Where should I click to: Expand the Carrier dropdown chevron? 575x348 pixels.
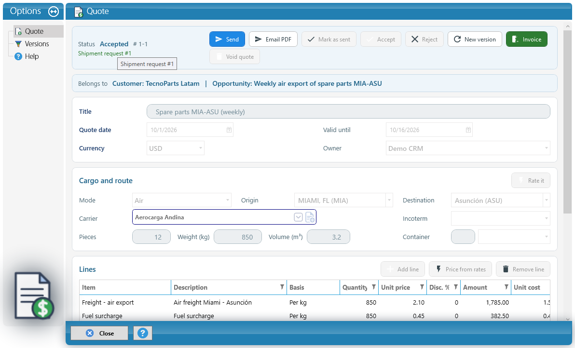click(298, 217)
